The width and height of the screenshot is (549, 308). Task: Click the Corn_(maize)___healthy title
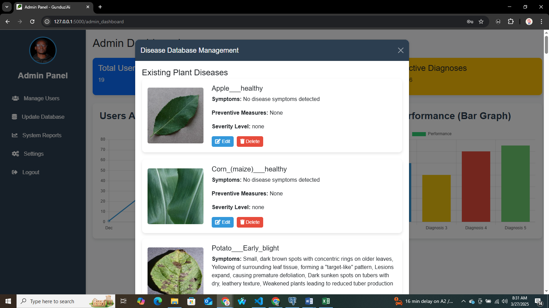point(249,169)
